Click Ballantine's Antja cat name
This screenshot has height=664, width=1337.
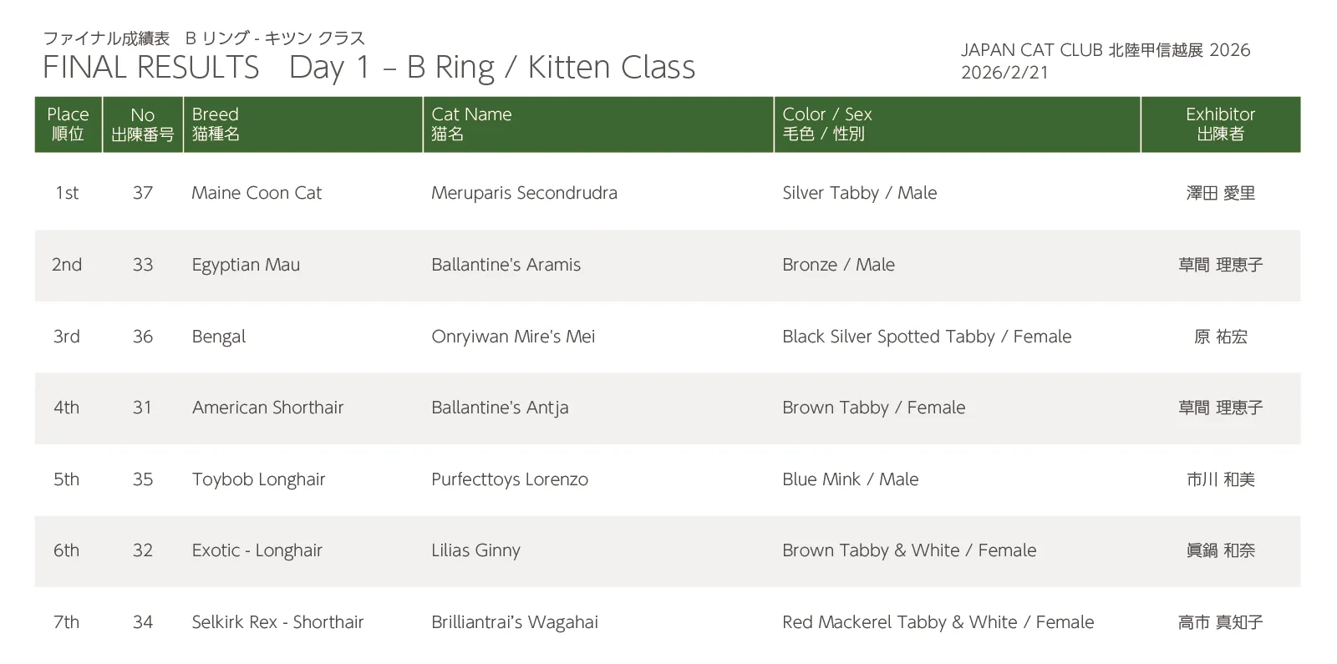pyautogui.click(x=500, y=408)
